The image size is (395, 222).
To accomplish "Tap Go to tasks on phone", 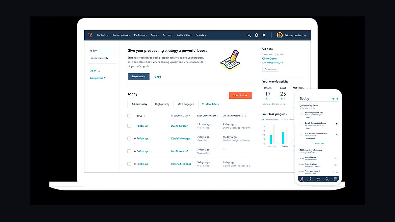I will [x=319, y=144].
